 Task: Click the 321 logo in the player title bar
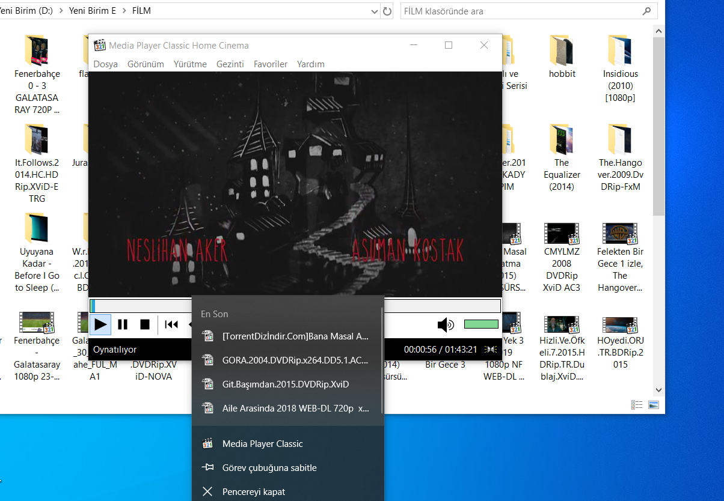coord(100,46)
